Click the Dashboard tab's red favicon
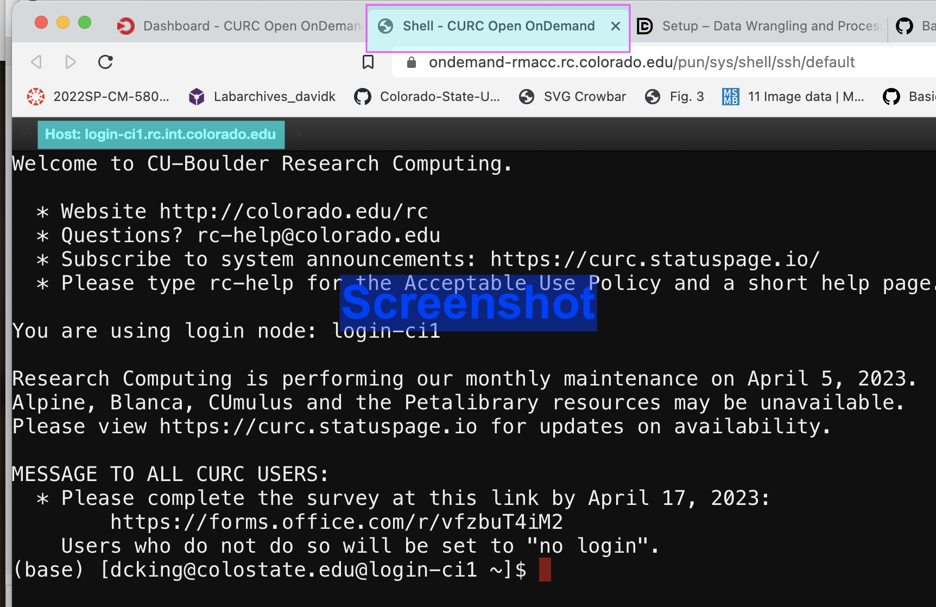This screenshot has height=607, width=936. click(126, 26)
